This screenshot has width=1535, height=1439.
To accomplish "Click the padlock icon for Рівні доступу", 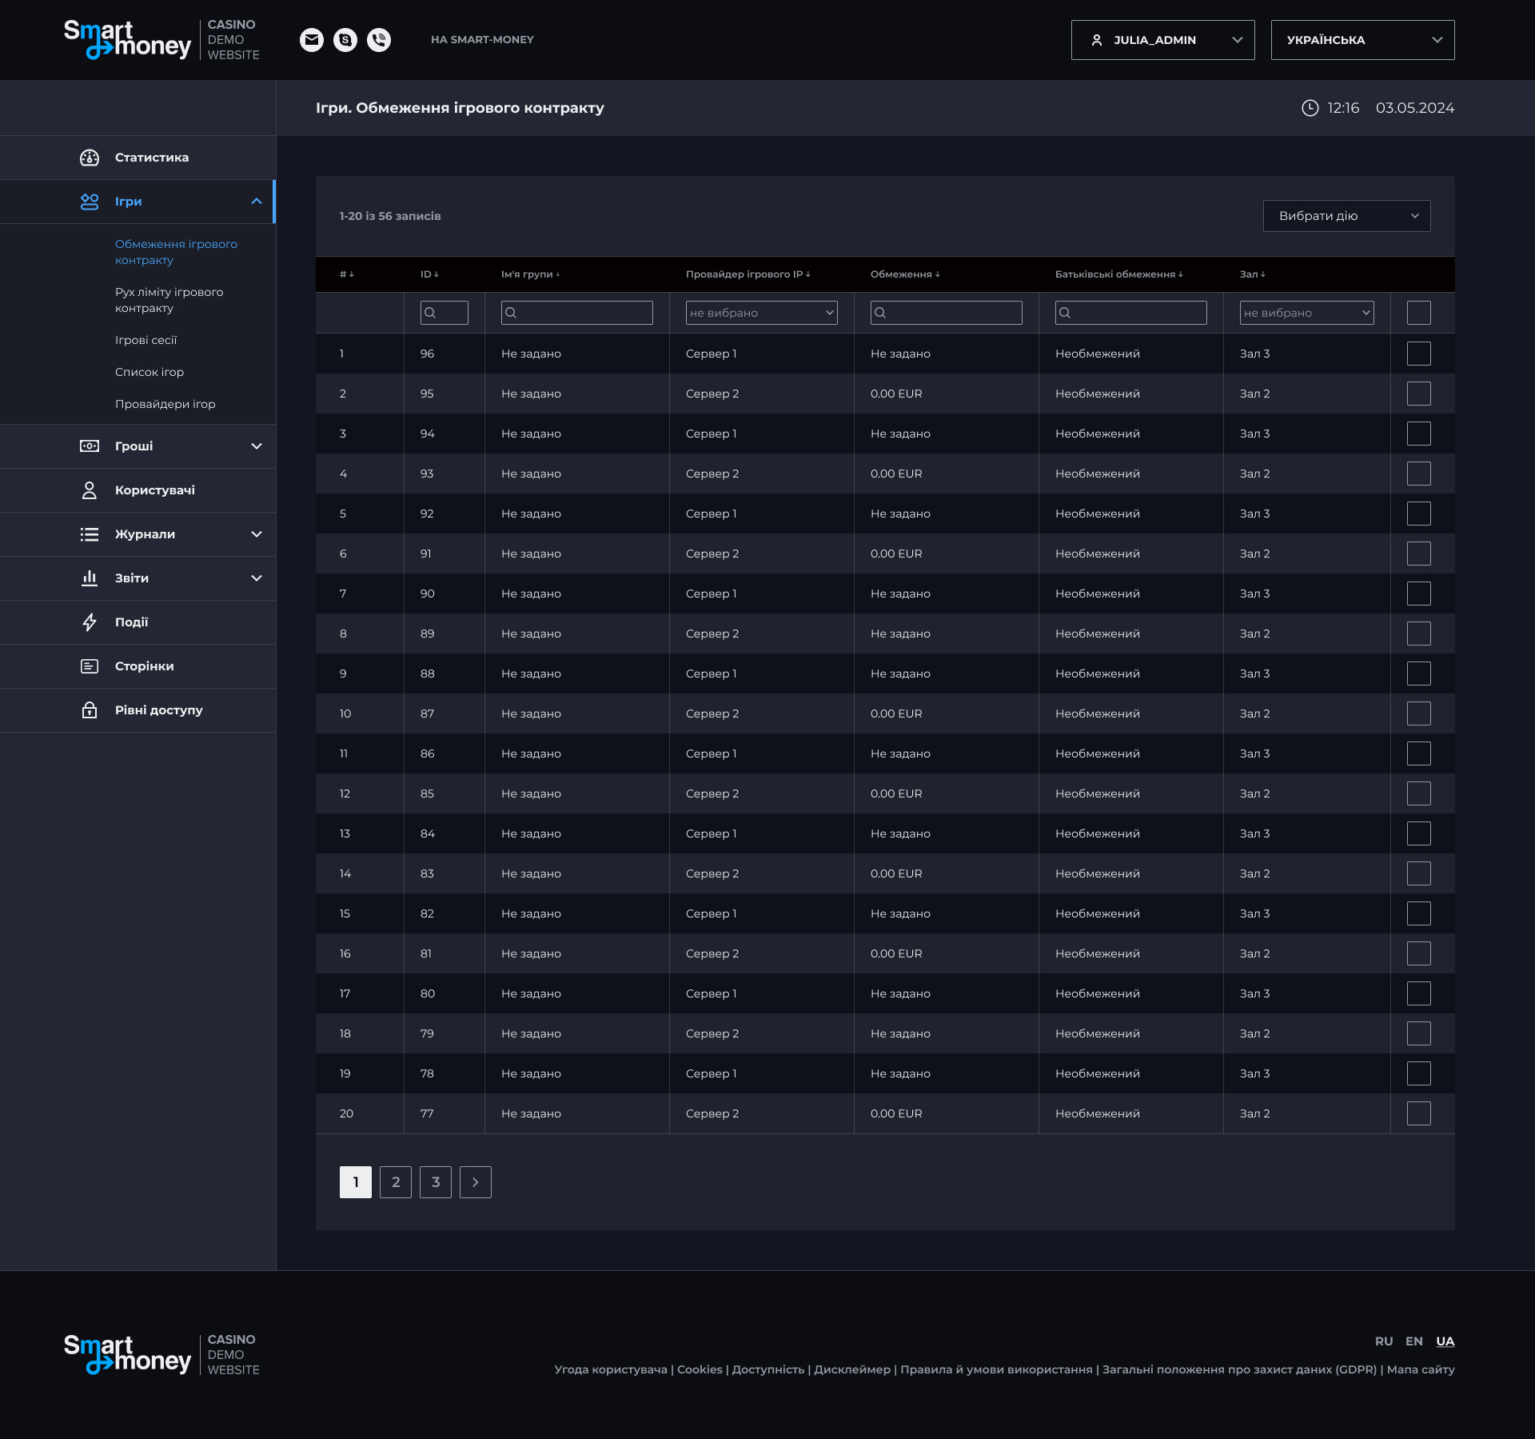I will pyautogui.click(x=90, y=710).
